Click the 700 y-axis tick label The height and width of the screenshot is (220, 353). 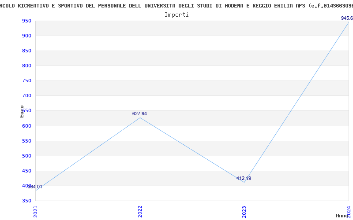(26, 96)
